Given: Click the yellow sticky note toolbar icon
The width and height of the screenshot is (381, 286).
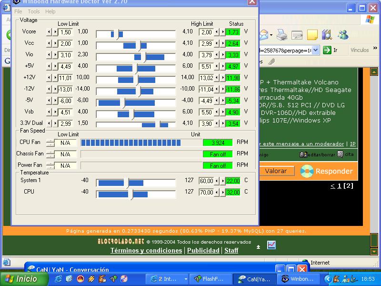Looking at the screenshot, I should tap(312, 35).
